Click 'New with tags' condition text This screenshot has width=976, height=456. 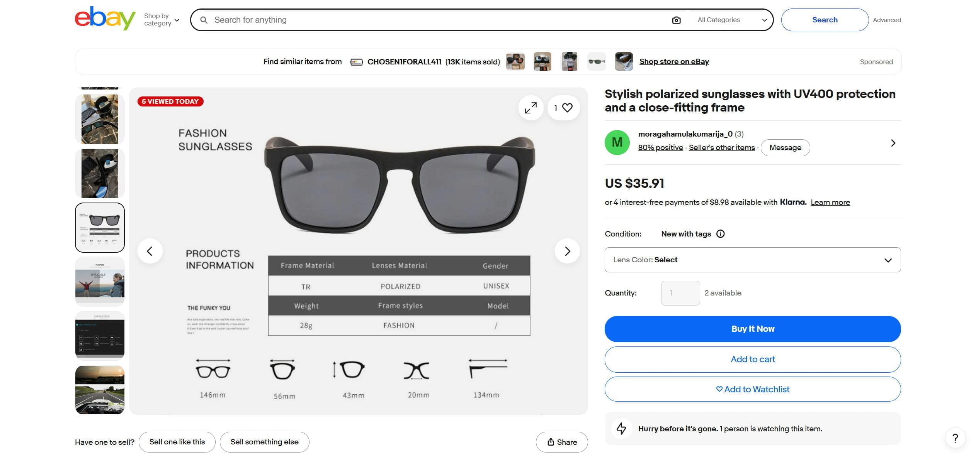(x=686, y=234)
